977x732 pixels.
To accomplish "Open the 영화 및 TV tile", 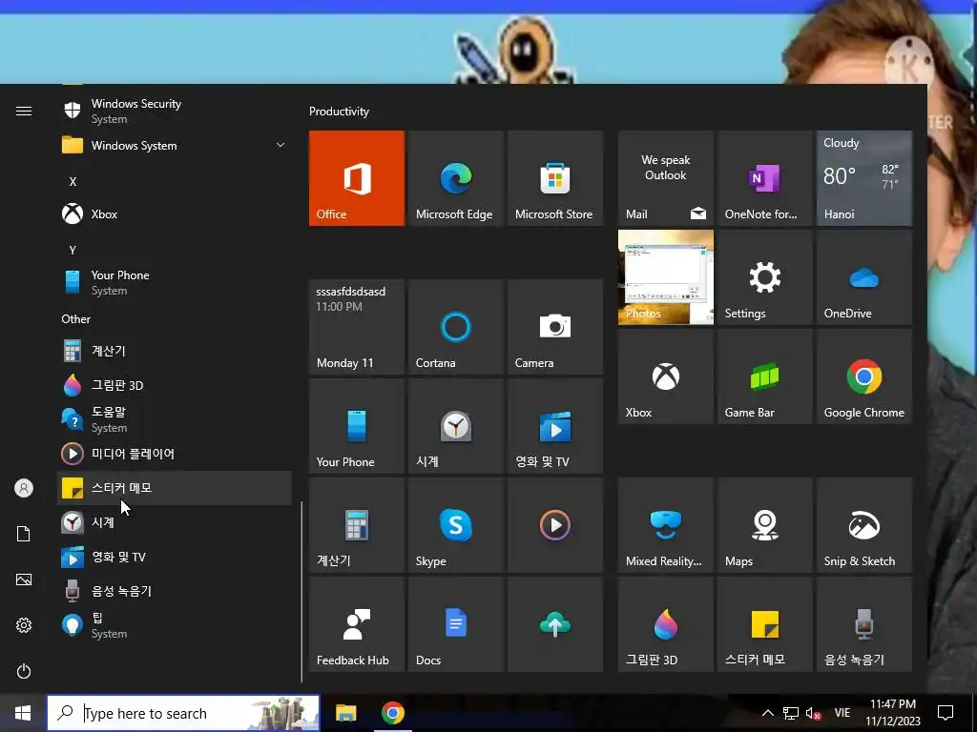I will click(555, 426).
